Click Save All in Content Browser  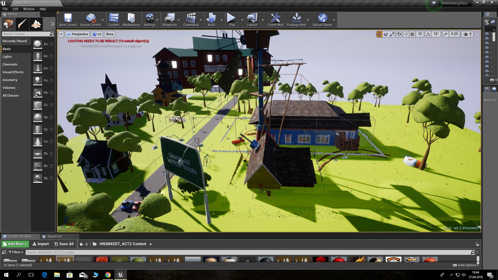(64, 244)
